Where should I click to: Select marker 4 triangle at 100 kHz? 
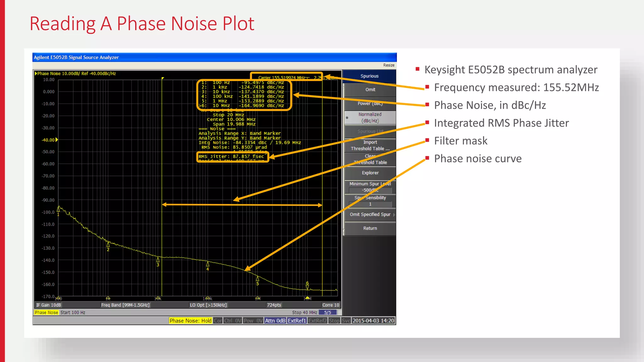click(208, 264)
